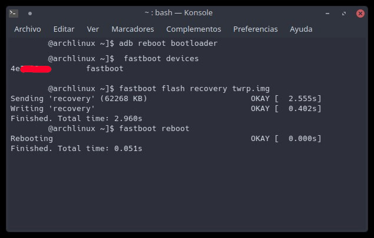
Task: Open the Archivo menu
Action: tap(28, 29)
